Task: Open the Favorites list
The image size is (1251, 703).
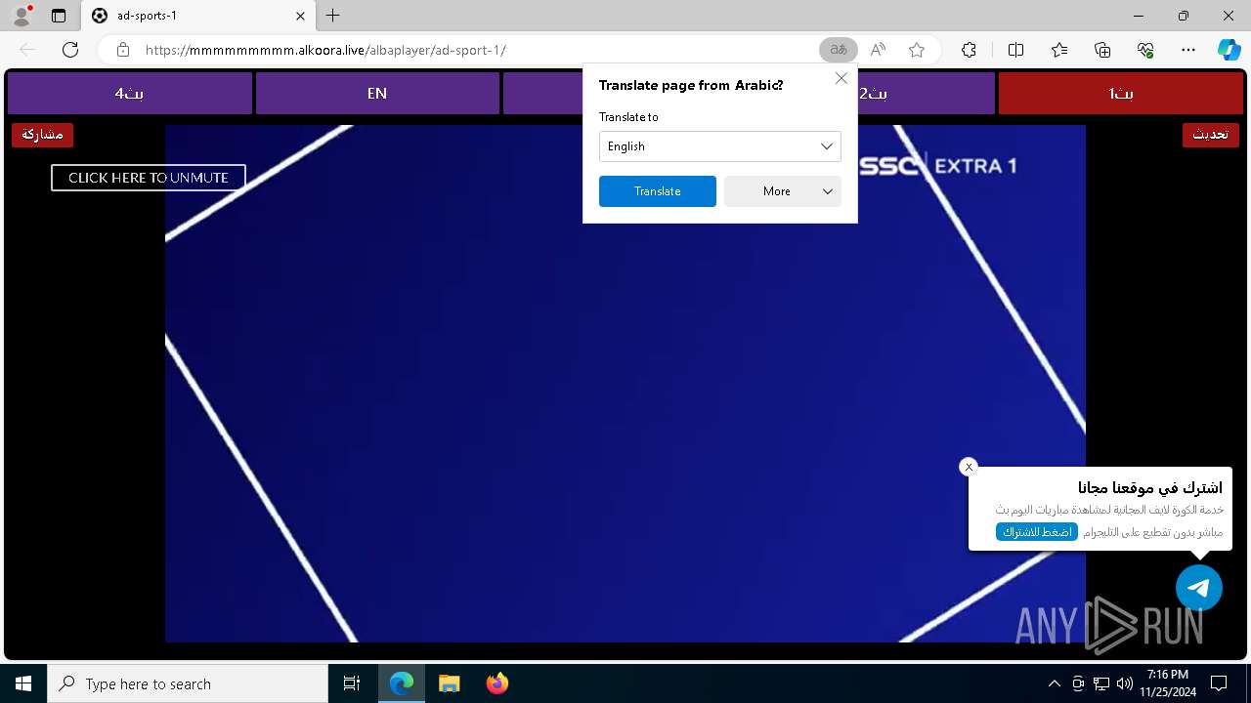Action: [x=1059, y=50]
